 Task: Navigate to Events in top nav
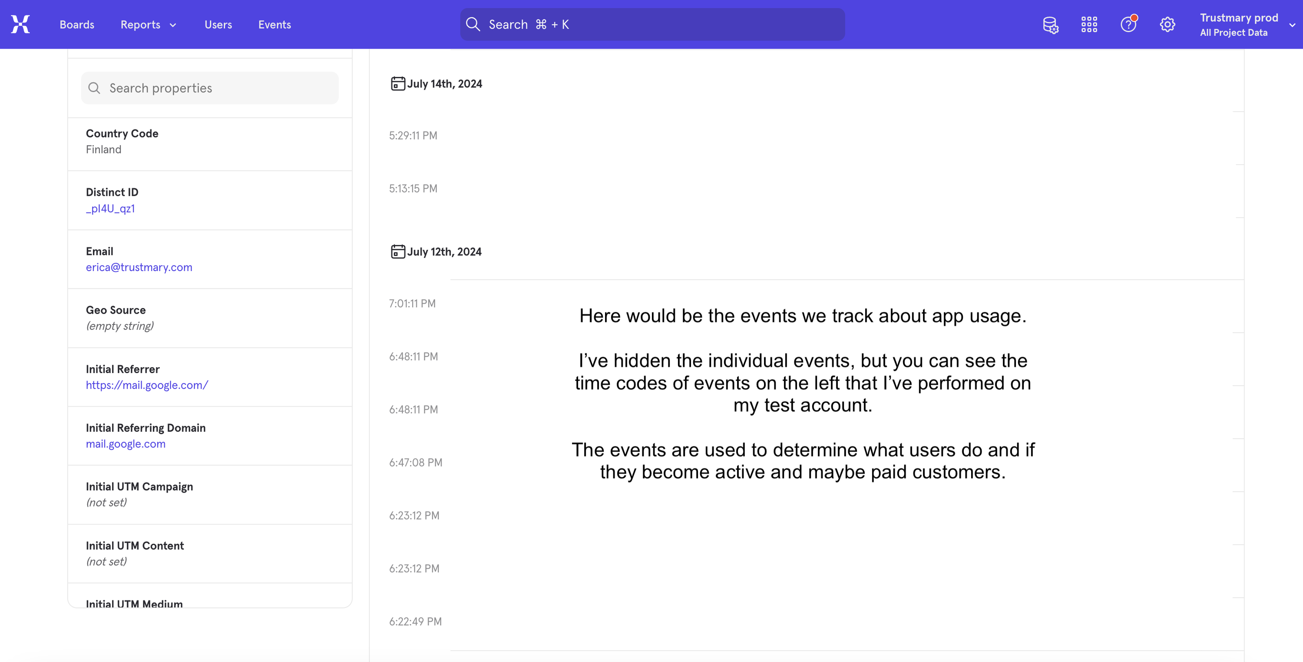tap(274, 24)
